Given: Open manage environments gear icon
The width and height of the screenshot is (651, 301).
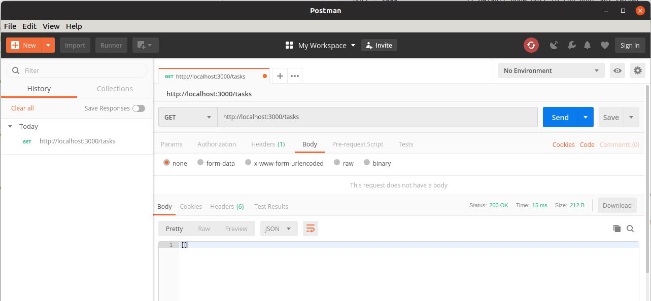Looking at the screenshot, I should click(x=638, y=70).
